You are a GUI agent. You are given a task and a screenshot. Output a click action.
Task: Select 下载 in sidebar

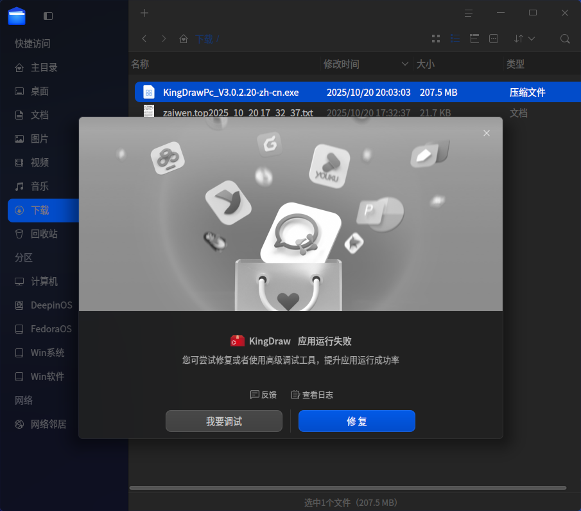click(x=44, y=210)
